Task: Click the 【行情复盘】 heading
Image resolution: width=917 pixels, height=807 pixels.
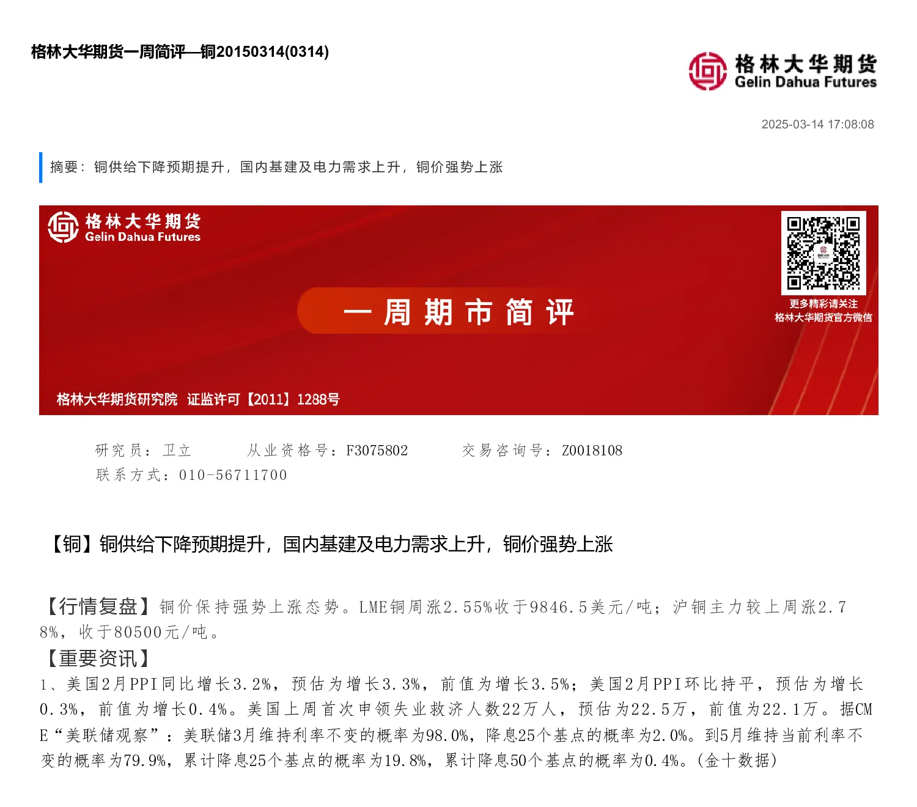Action: (x=98, y=606)
